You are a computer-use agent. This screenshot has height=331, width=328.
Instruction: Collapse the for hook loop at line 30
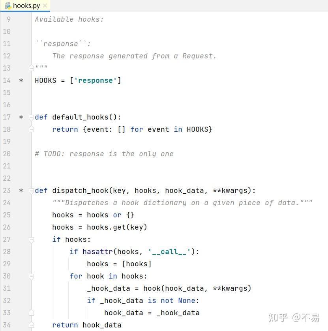(31, 277)
